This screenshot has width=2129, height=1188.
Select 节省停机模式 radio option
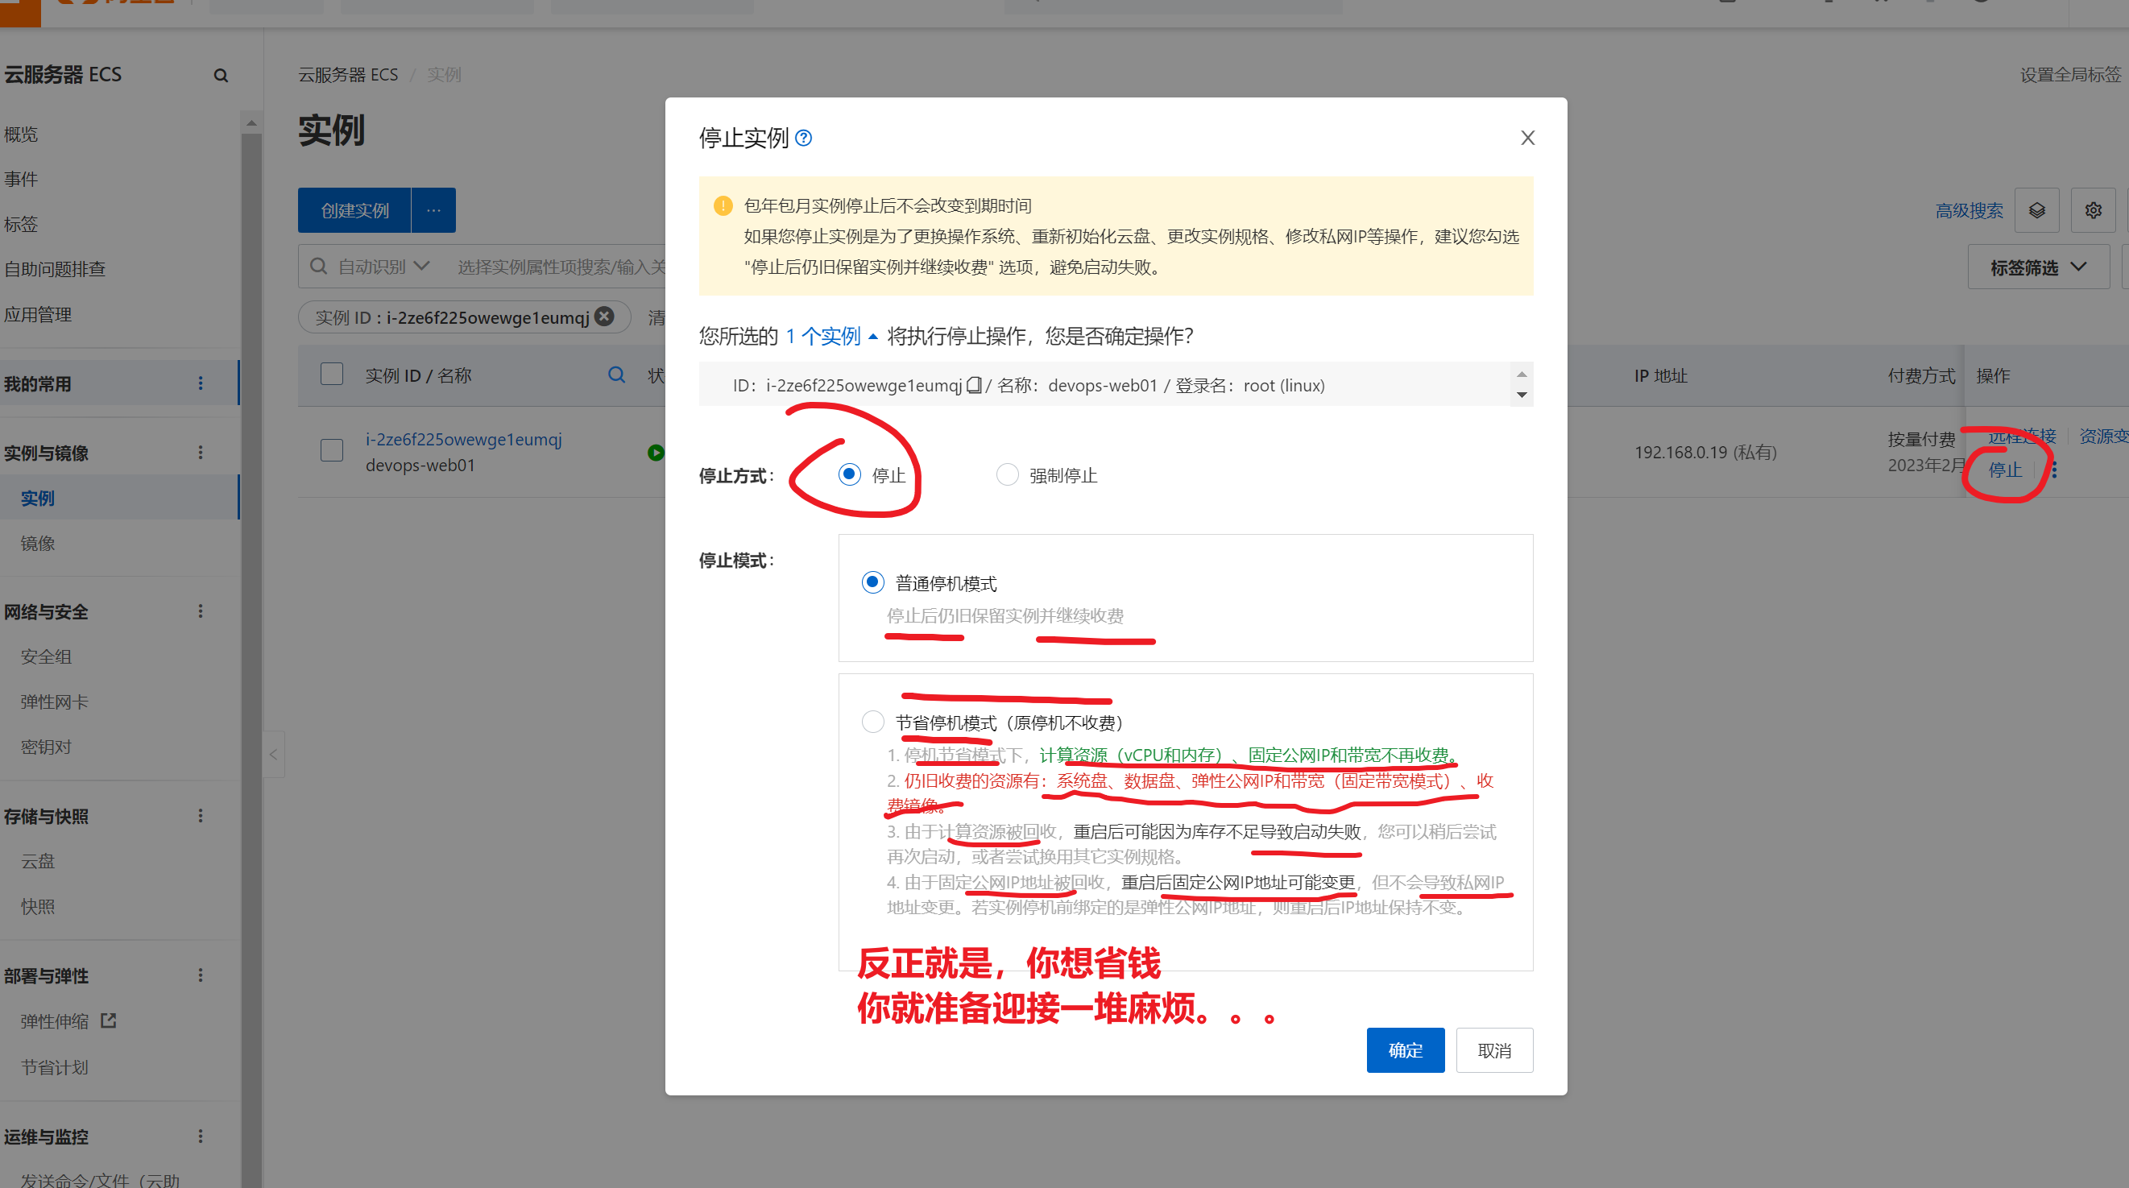(872, 722)
